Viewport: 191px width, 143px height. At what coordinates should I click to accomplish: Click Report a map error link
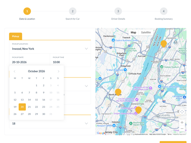(x=179, y=134)
